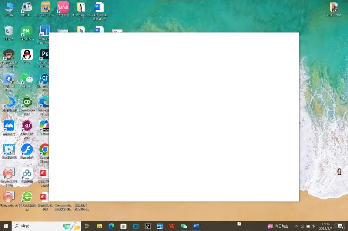Open the TikTok/Douyin taskbar icon
Image resolution: width=348 pixels, height=231 pixels.
coord(147,226)
